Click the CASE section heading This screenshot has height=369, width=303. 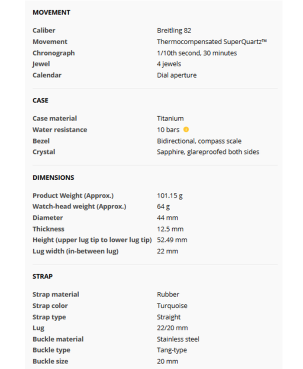click(x=40, y=100)
